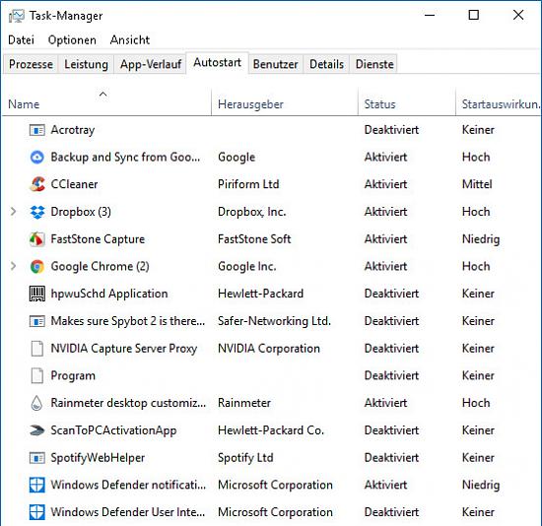The image size is (542, 526).
Task: Click 'Mittel' impact in CCleaner row
Action: [477, 184]
